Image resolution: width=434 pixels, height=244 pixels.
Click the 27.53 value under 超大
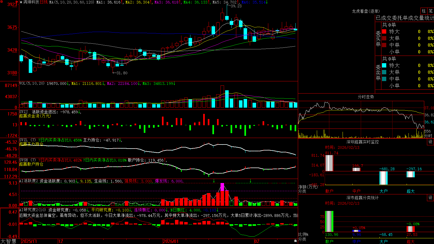412,235
